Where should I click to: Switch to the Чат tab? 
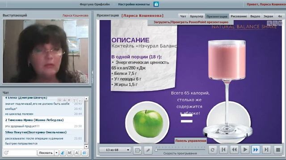(x=183, y=16)
